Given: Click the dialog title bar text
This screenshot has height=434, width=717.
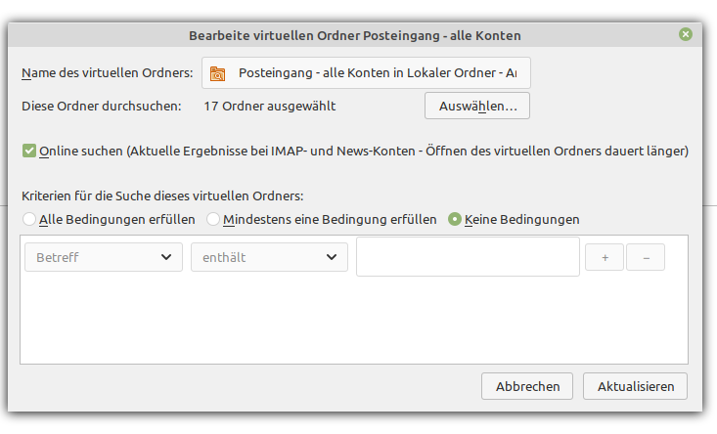Looking at the screenshot, I should pos(354,35).
